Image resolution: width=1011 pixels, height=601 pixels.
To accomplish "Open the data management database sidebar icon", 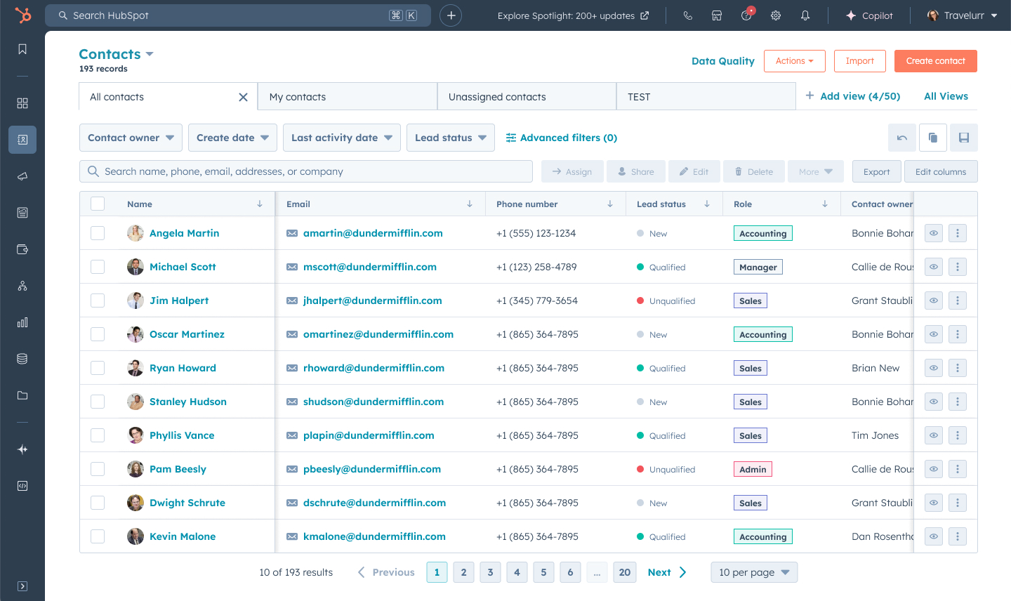I will pyautogui.click(x=22, y=359).
